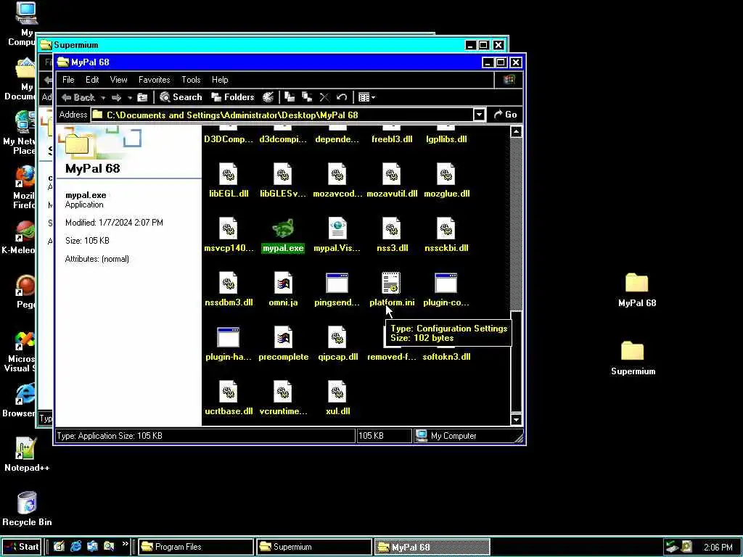Select the plugin-ha... executable icon
Screen dimensions: 743x557
tap(229, 338)
